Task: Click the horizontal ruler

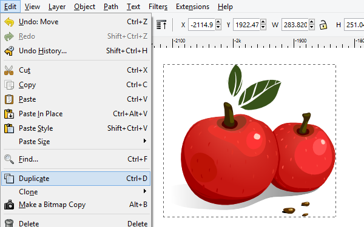Action: click(x=258, y=42)
